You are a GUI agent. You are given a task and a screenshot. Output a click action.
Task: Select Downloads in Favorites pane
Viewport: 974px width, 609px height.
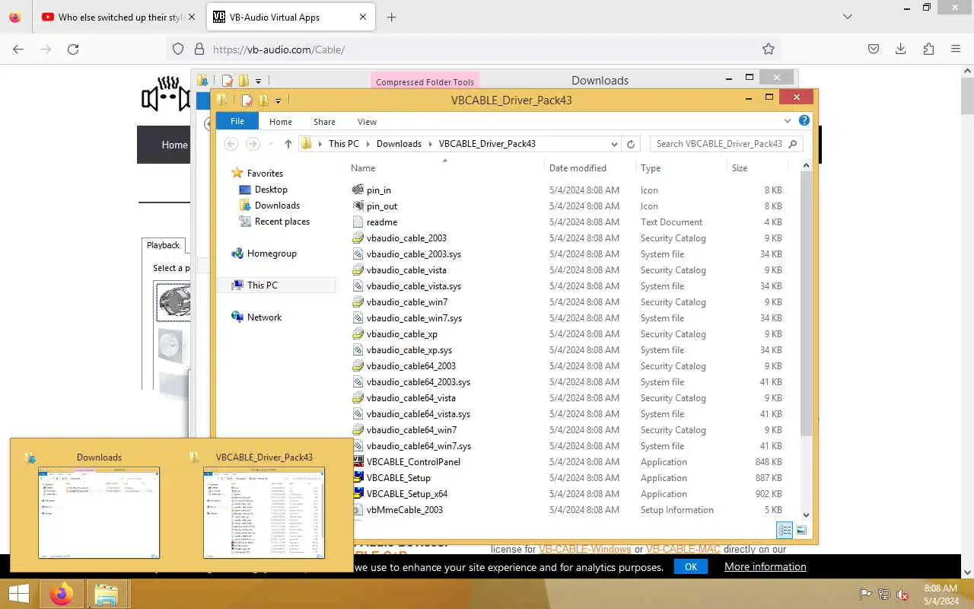pos(277,206)
